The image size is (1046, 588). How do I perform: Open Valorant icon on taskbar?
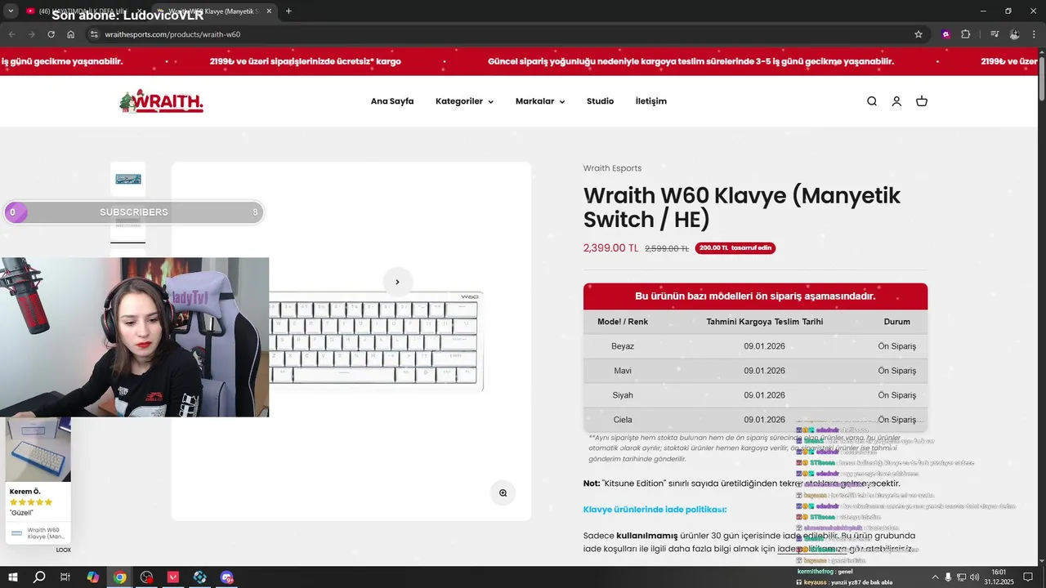173,577
